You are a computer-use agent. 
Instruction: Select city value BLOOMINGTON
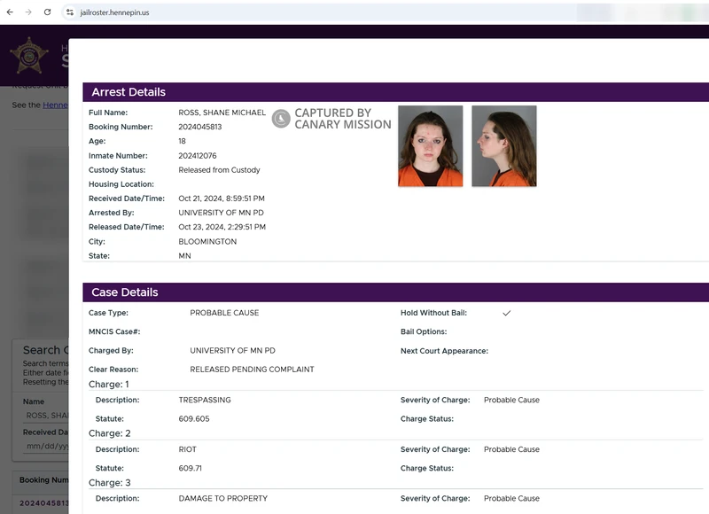207,242
